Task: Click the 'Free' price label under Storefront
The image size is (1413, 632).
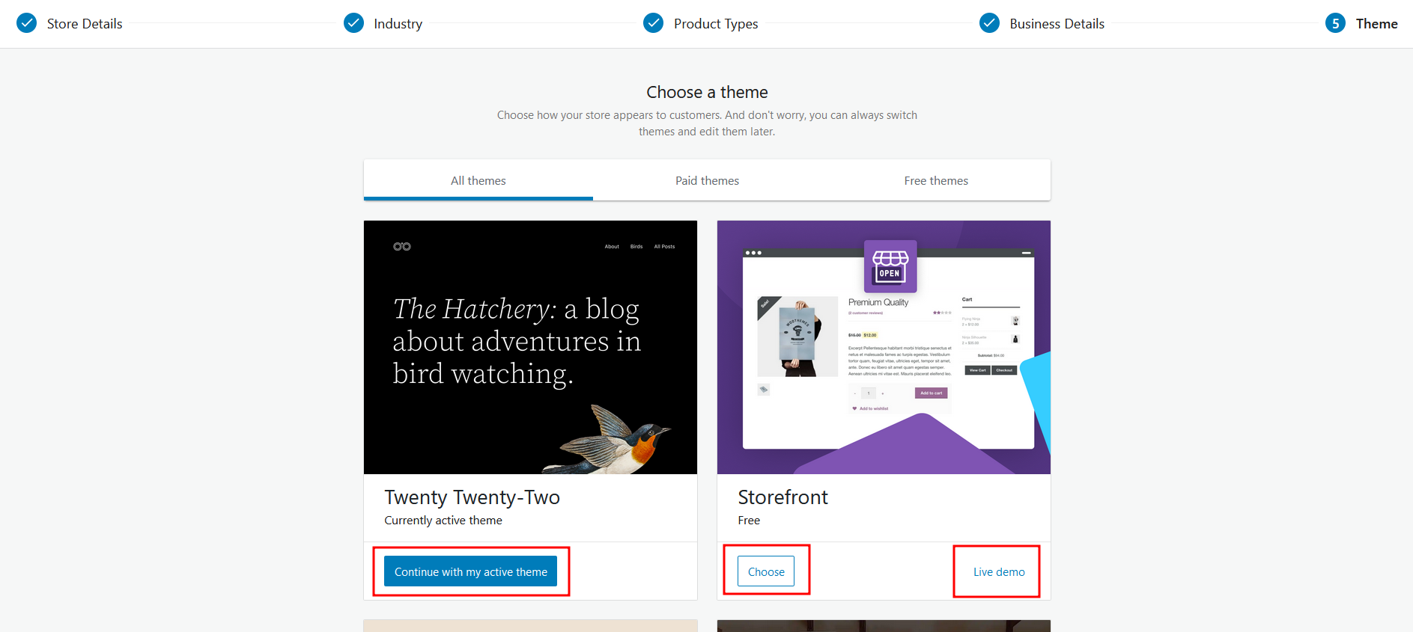Action: (x=749, y=521)
